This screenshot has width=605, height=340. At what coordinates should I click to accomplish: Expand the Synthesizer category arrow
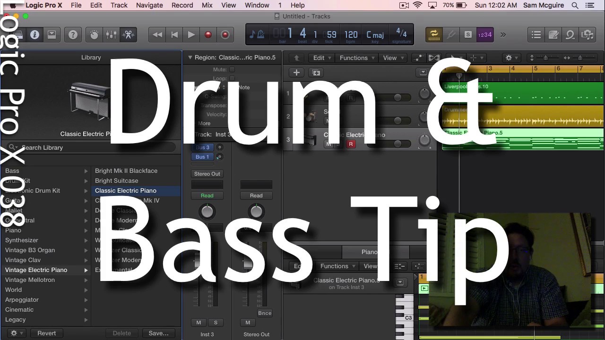click(86, 240)
